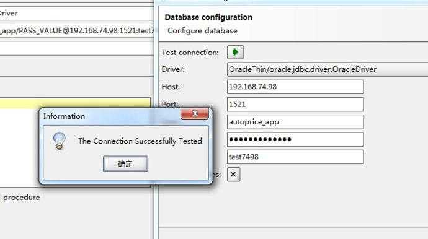Select the 'Database configuration' heading

click(x=208, y=17)
